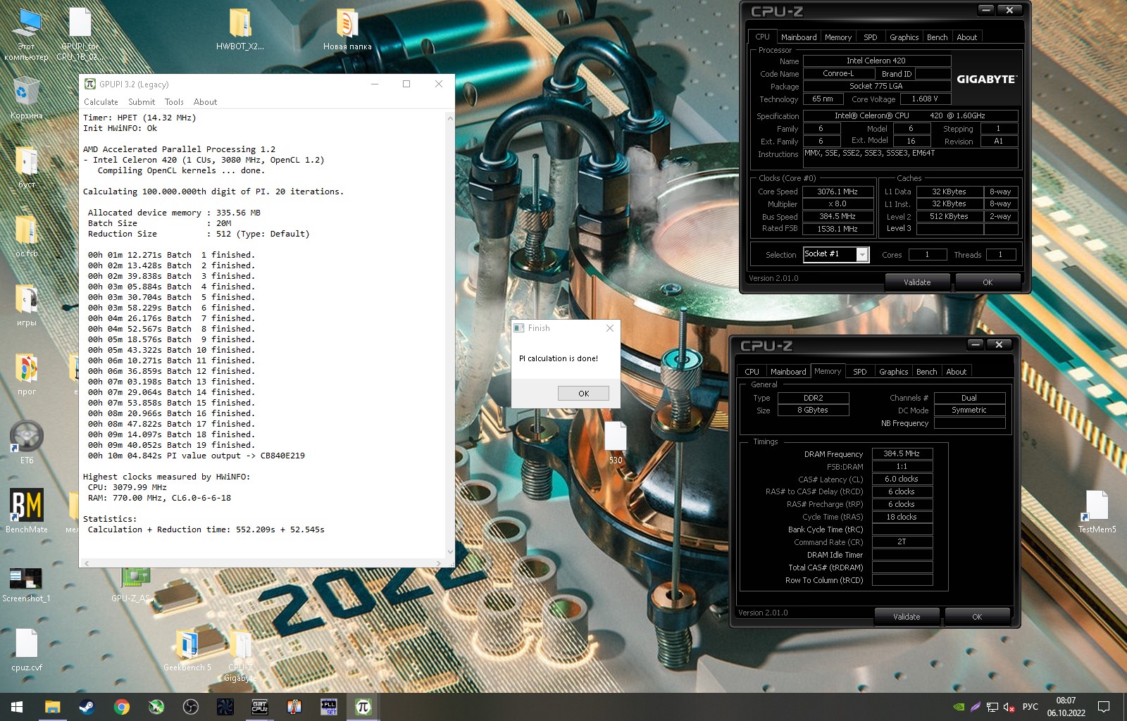Switch to Mainboard tab in top CPU-Z window
This screenshot has height=721, width=1127.
click(799, 37)
